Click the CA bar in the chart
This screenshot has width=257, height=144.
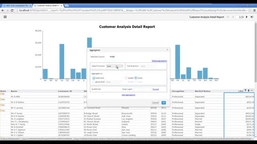(x=62, y=61)
